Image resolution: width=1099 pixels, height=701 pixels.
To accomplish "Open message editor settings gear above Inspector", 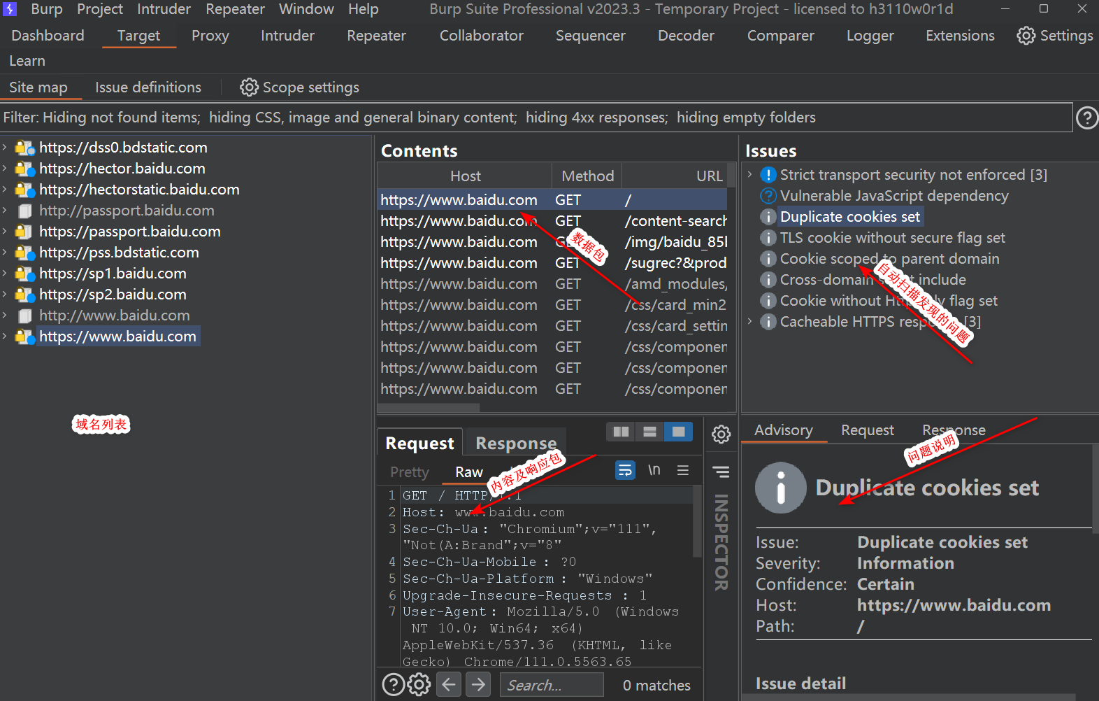I will pos(721,434).
